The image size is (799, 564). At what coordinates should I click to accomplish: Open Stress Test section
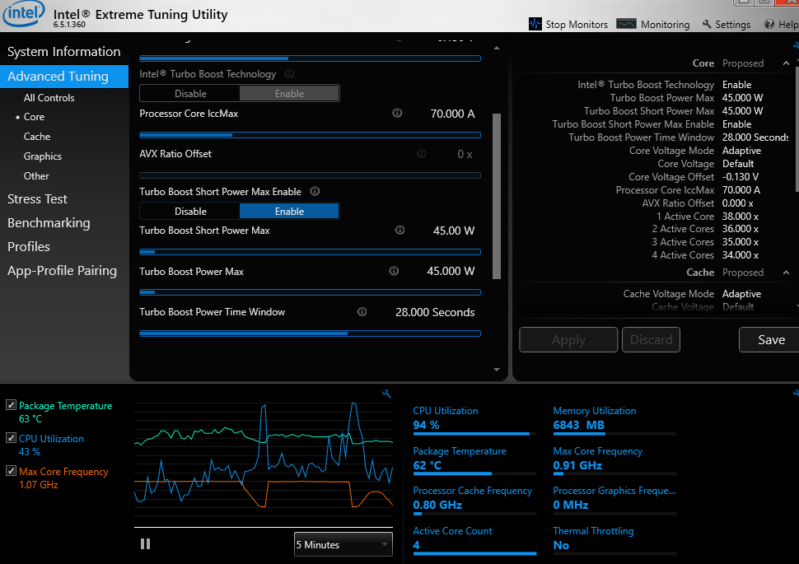click(37, 199)
